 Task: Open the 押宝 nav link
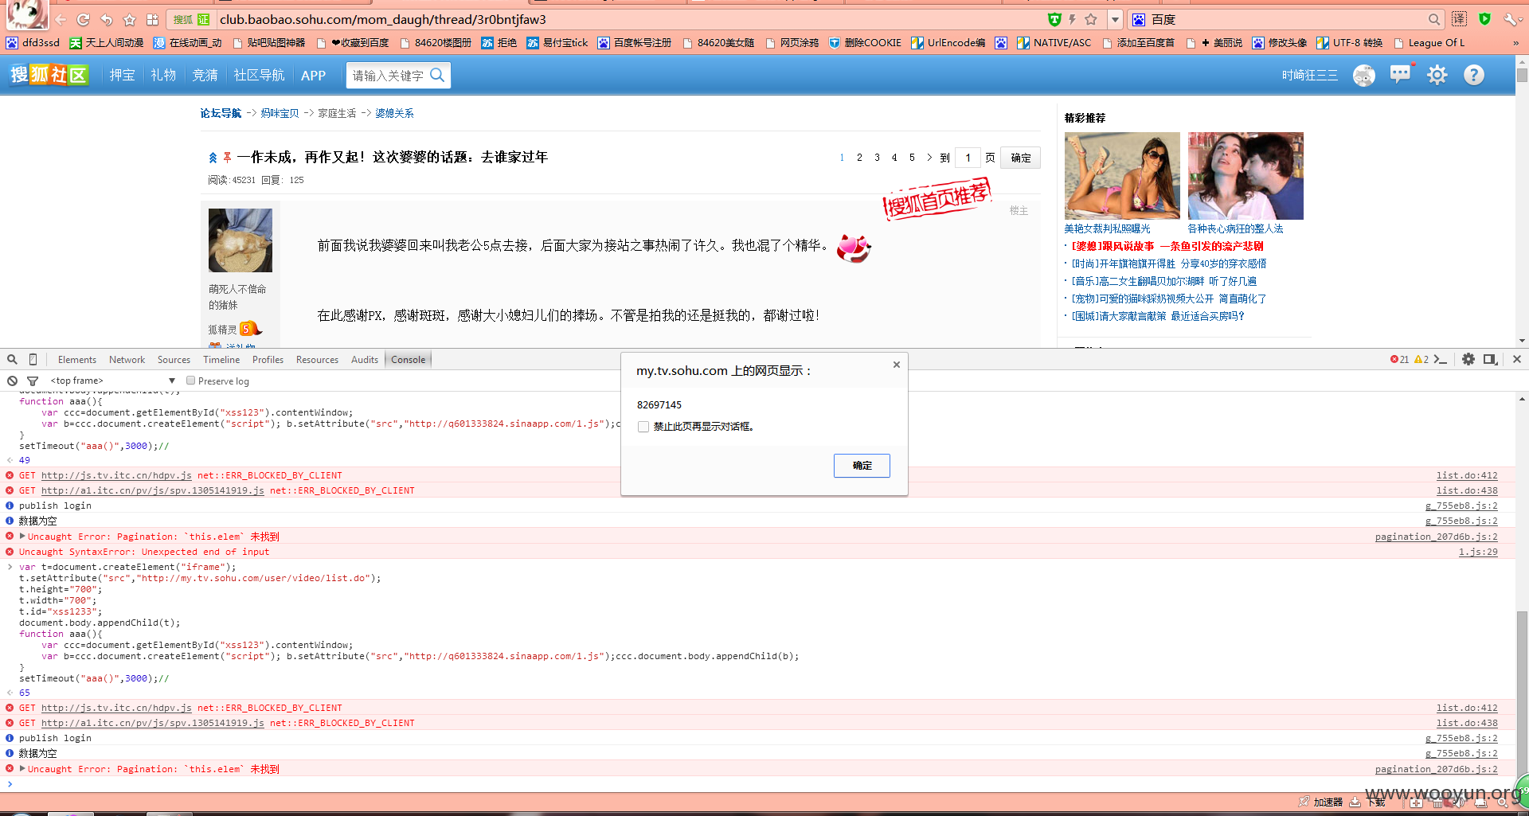pos(122,75)
